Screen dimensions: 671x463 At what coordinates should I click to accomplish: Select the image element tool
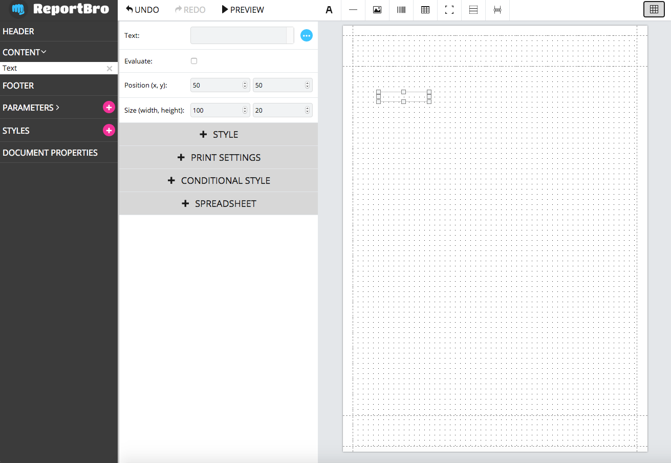coord(377,10)
